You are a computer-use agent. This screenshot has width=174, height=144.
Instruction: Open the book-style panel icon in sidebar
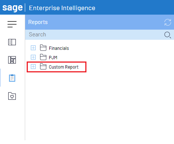[x=12, y=42]
